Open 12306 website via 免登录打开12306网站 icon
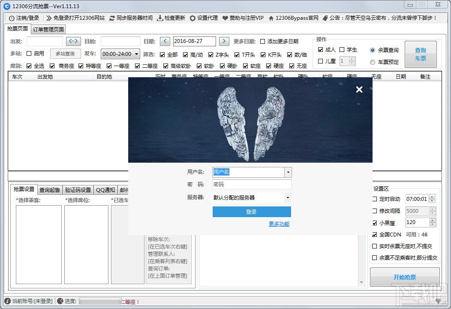 [48, 18]
